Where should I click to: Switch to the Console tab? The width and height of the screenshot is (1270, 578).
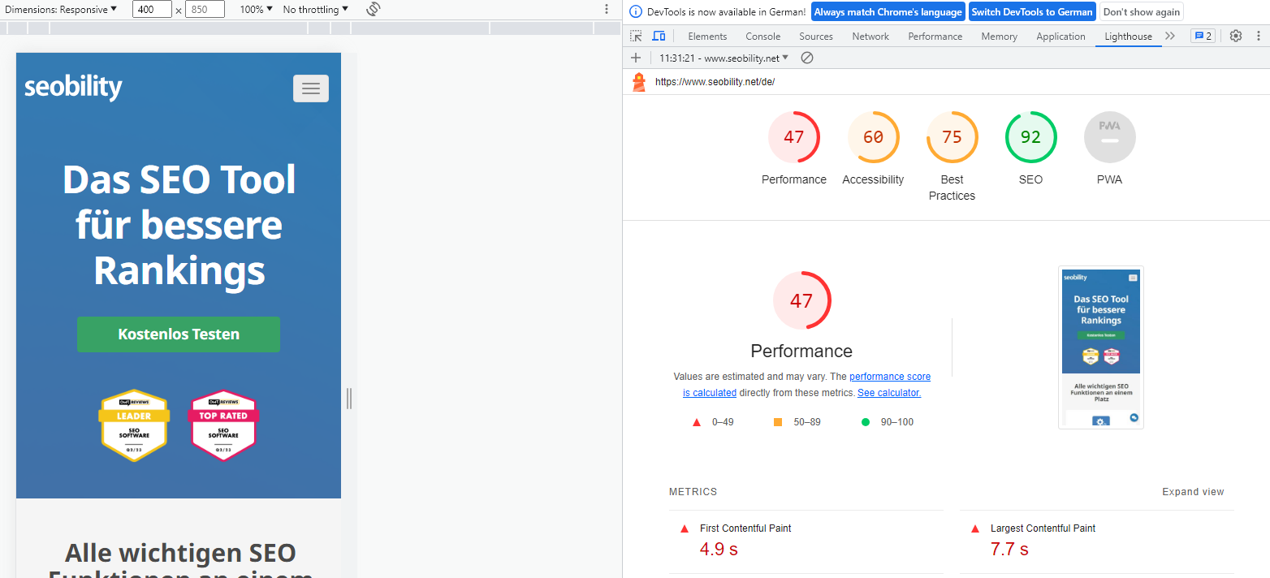(x=763, y=37)
